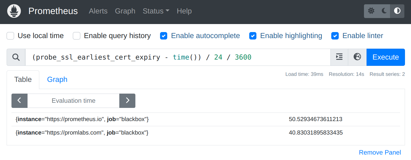The image size is (411, 160).
Task: Open the Help link
Action: pos(184,11)
